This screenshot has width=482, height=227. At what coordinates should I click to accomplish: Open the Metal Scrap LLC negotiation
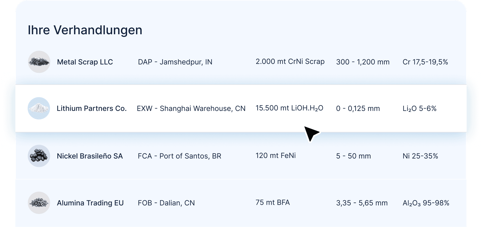[85, 62]
